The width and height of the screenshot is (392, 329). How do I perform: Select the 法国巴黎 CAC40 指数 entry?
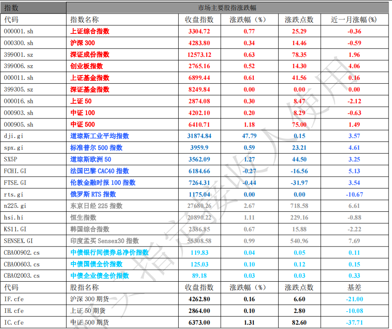pos(100,171)
